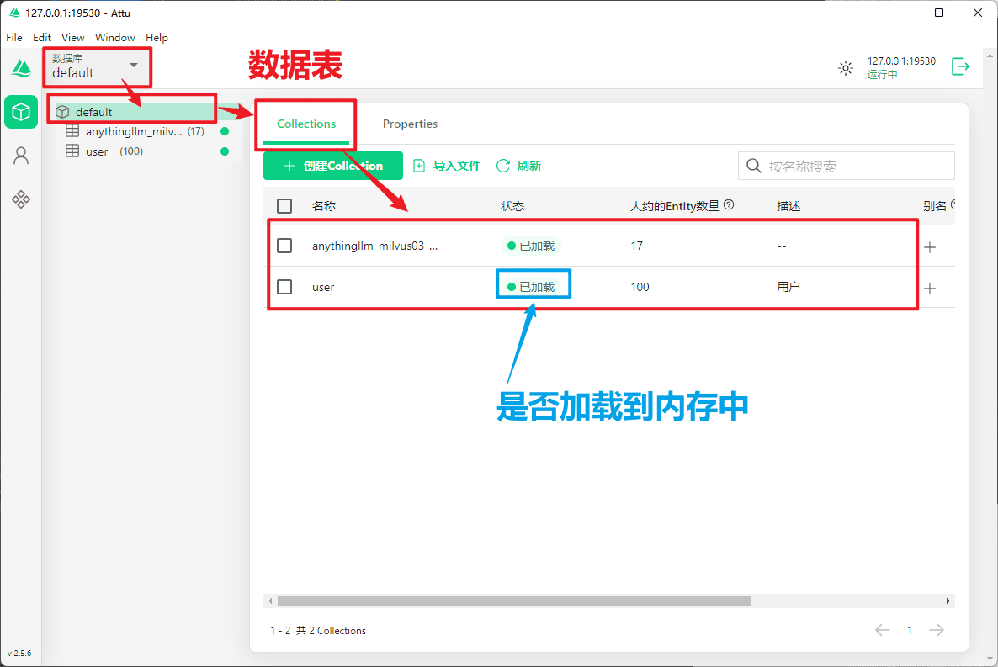
Task: Open the user (100) collection in tree
Action: coord(97,151)
